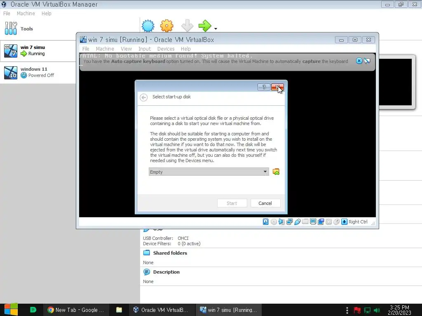Open the Windows Start button

11,309
